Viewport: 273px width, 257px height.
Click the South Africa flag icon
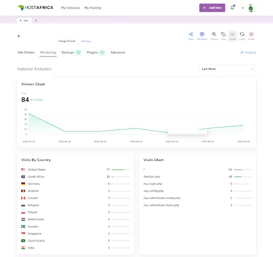23,176
